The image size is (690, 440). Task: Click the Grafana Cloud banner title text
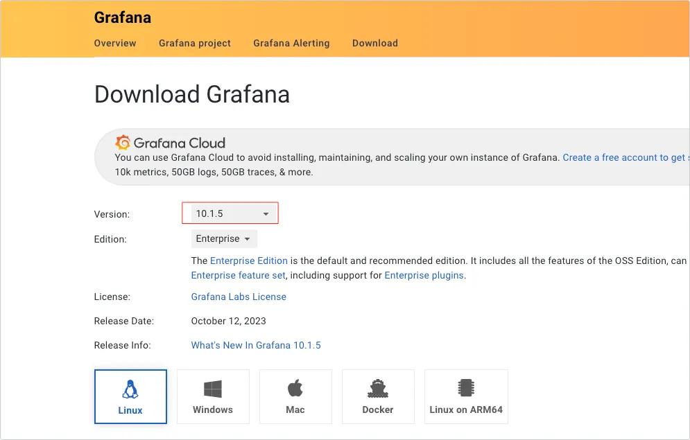coord(180,143)
